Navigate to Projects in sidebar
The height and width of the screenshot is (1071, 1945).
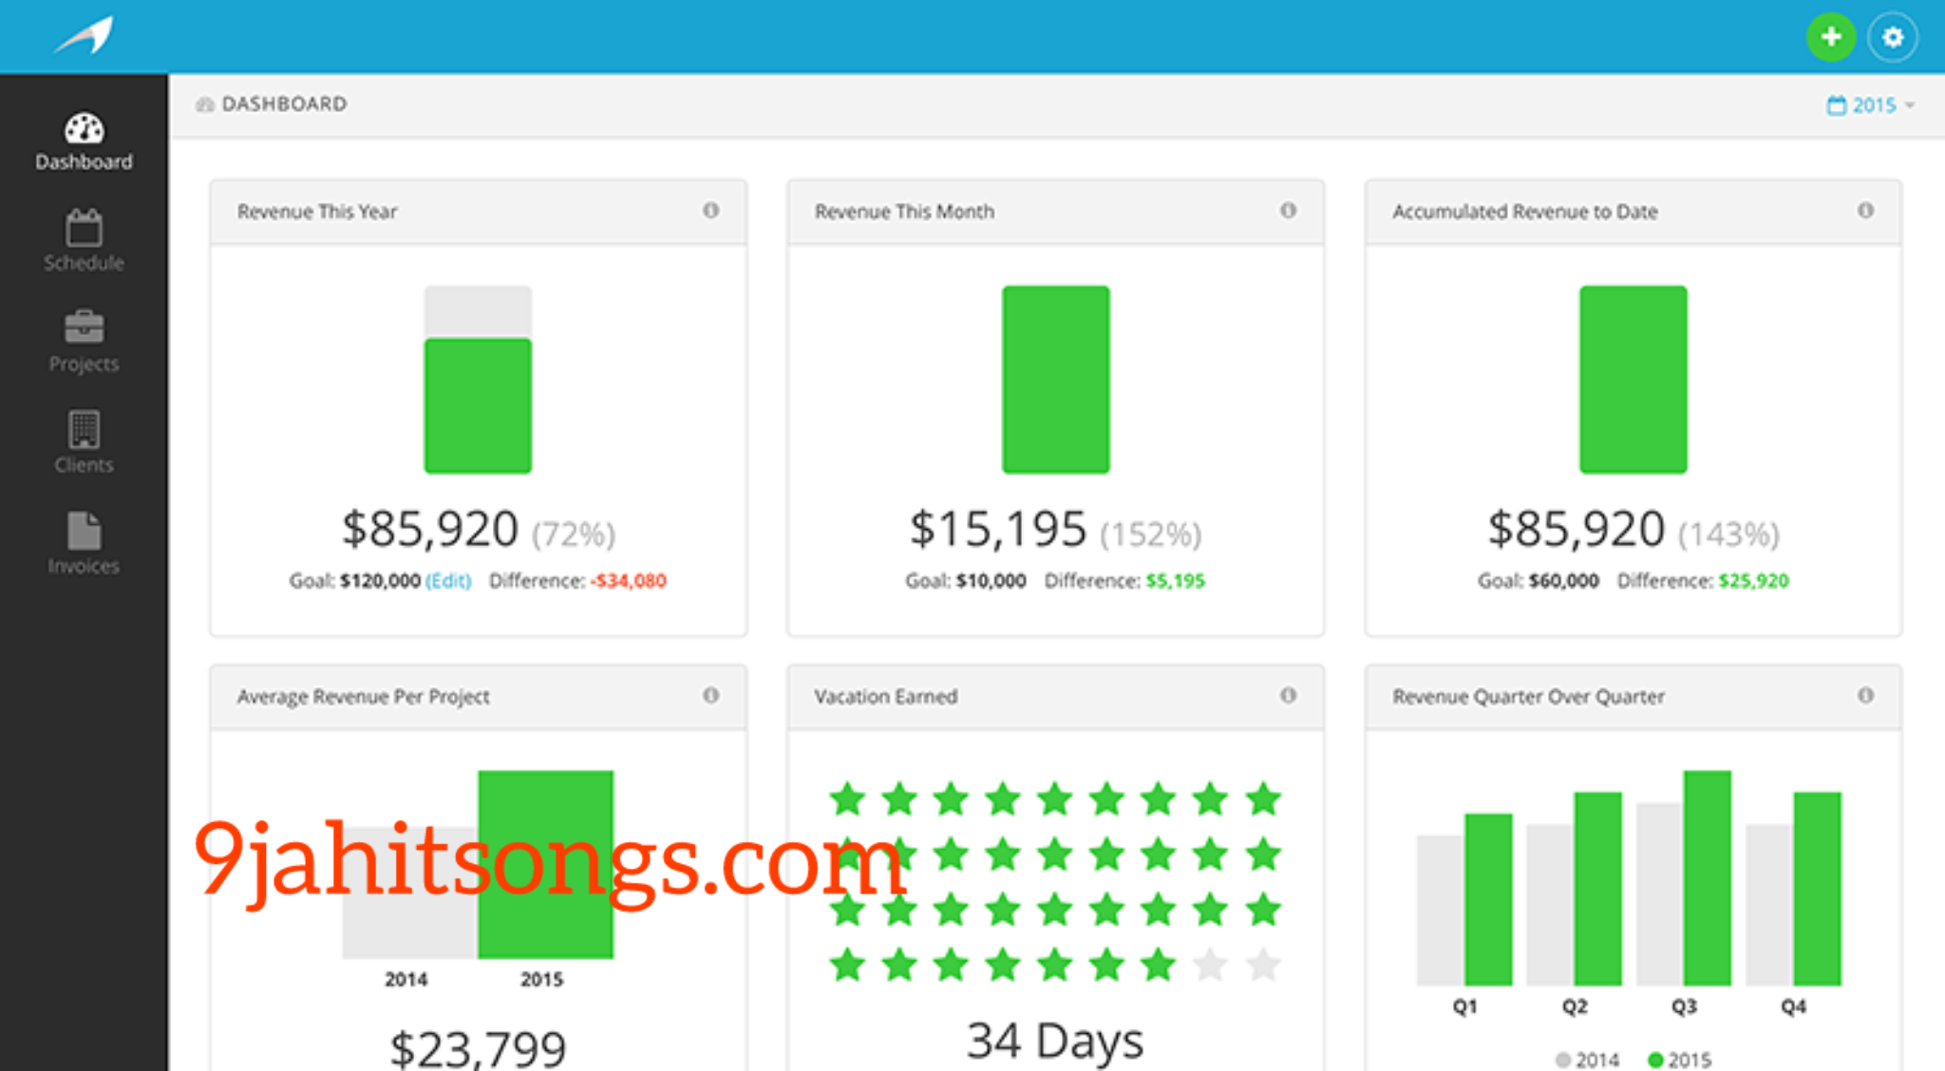[x=82, y=339]
